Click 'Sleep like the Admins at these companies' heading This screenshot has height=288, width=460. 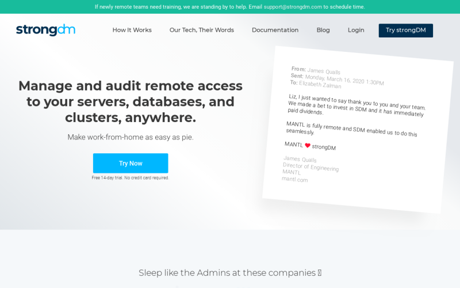click(230, 272)
